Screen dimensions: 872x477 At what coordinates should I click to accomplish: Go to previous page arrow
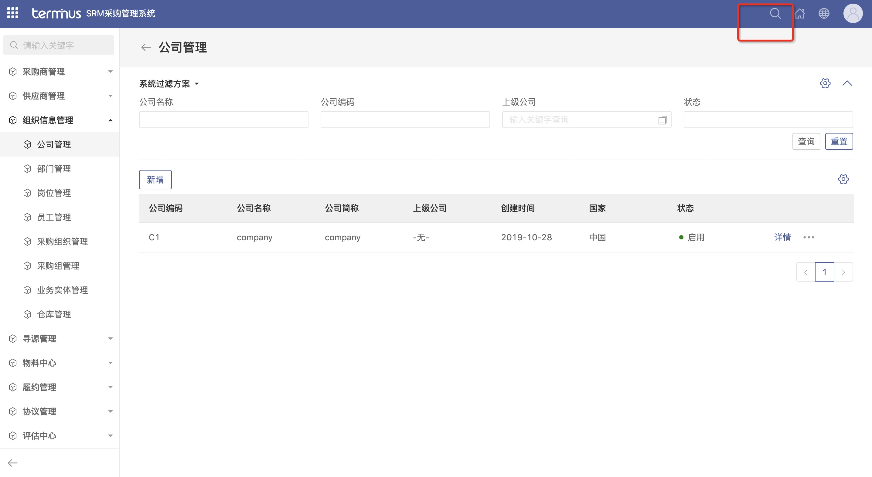tap(806, 272)
